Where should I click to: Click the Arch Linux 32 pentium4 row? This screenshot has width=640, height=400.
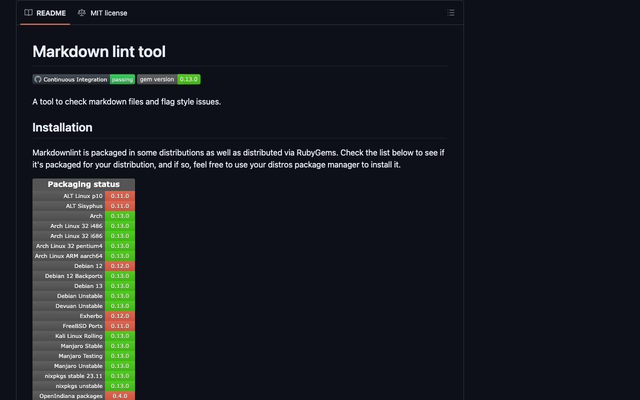coord(83,246)
